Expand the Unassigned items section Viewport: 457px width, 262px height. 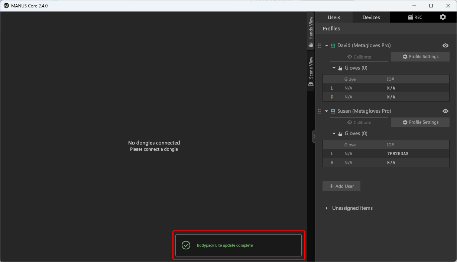pyautogui.click(x=327, y=208)
